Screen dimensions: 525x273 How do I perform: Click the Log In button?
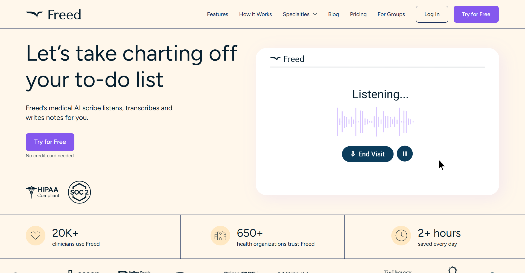pyautogui.click(x=432, y=14)
